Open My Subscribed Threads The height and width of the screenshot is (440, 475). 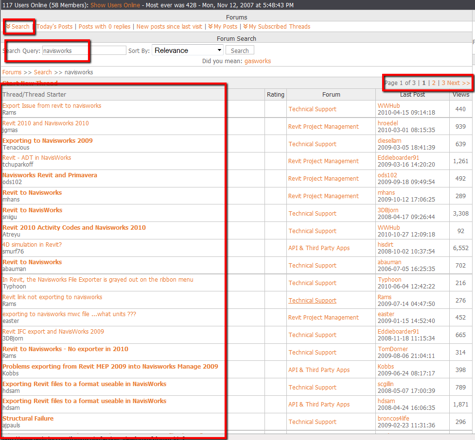tap(277, 27)
